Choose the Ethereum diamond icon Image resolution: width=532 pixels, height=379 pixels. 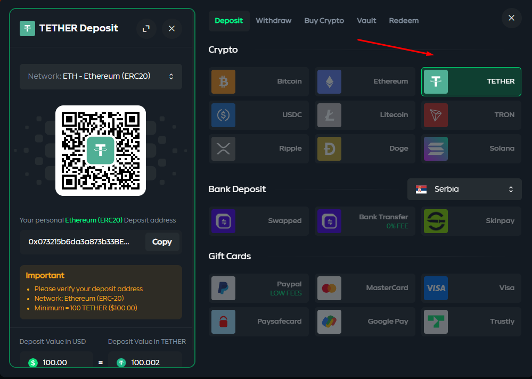coord(329,81)
